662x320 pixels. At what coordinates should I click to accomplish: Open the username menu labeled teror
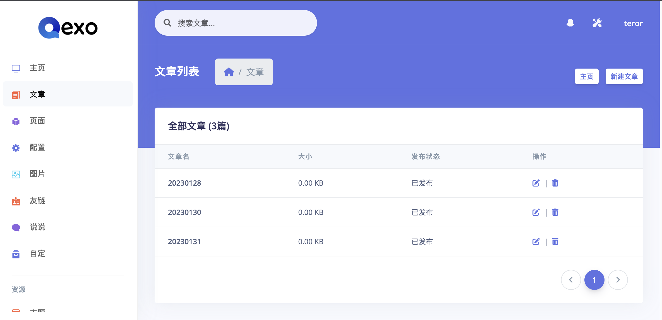pos(633,23)
